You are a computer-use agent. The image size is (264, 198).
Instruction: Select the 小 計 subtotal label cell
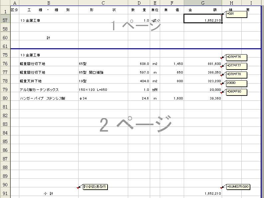pos(49,193)
